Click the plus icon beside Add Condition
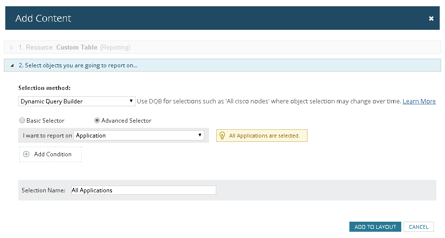Screen dimensions: 445x238 pyautogui.click(x=26, y=154)
